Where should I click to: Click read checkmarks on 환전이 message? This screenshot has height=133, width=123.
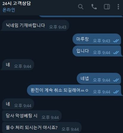point(116,92)
